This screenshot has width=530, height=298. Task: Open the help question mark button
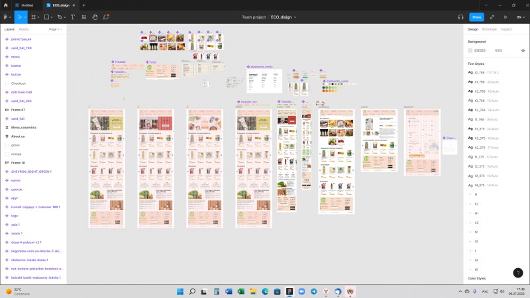[518, 273]
